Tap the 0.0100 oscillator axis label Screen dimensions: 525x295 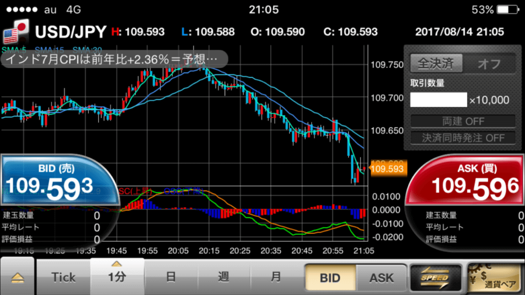tap(386, 196)
